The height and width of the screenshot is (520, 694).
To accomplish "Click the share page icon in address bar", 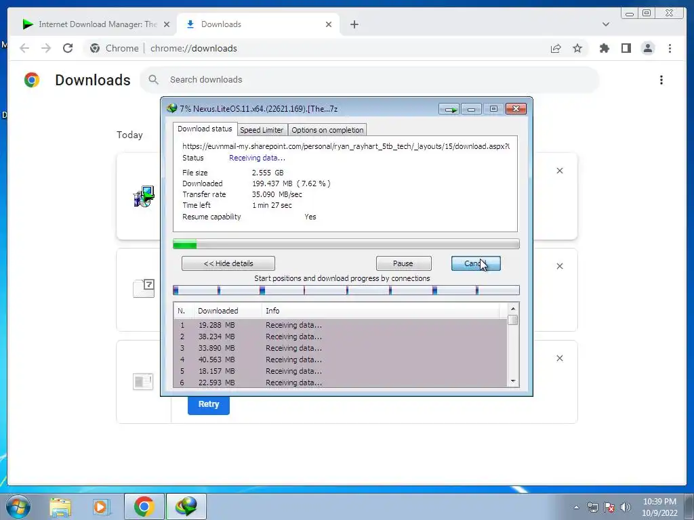I will pyautogui.click(x=556, y=48).
